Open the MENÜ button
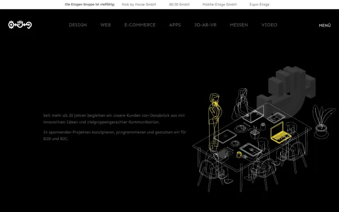This screenshot has height=212, width=339. [x=325, y=25]
